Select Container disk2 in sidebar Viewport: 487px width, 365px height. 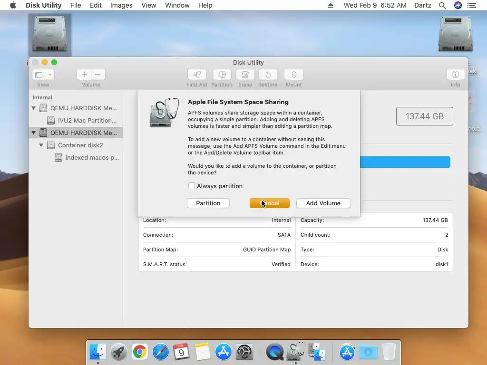click(77, 145)
